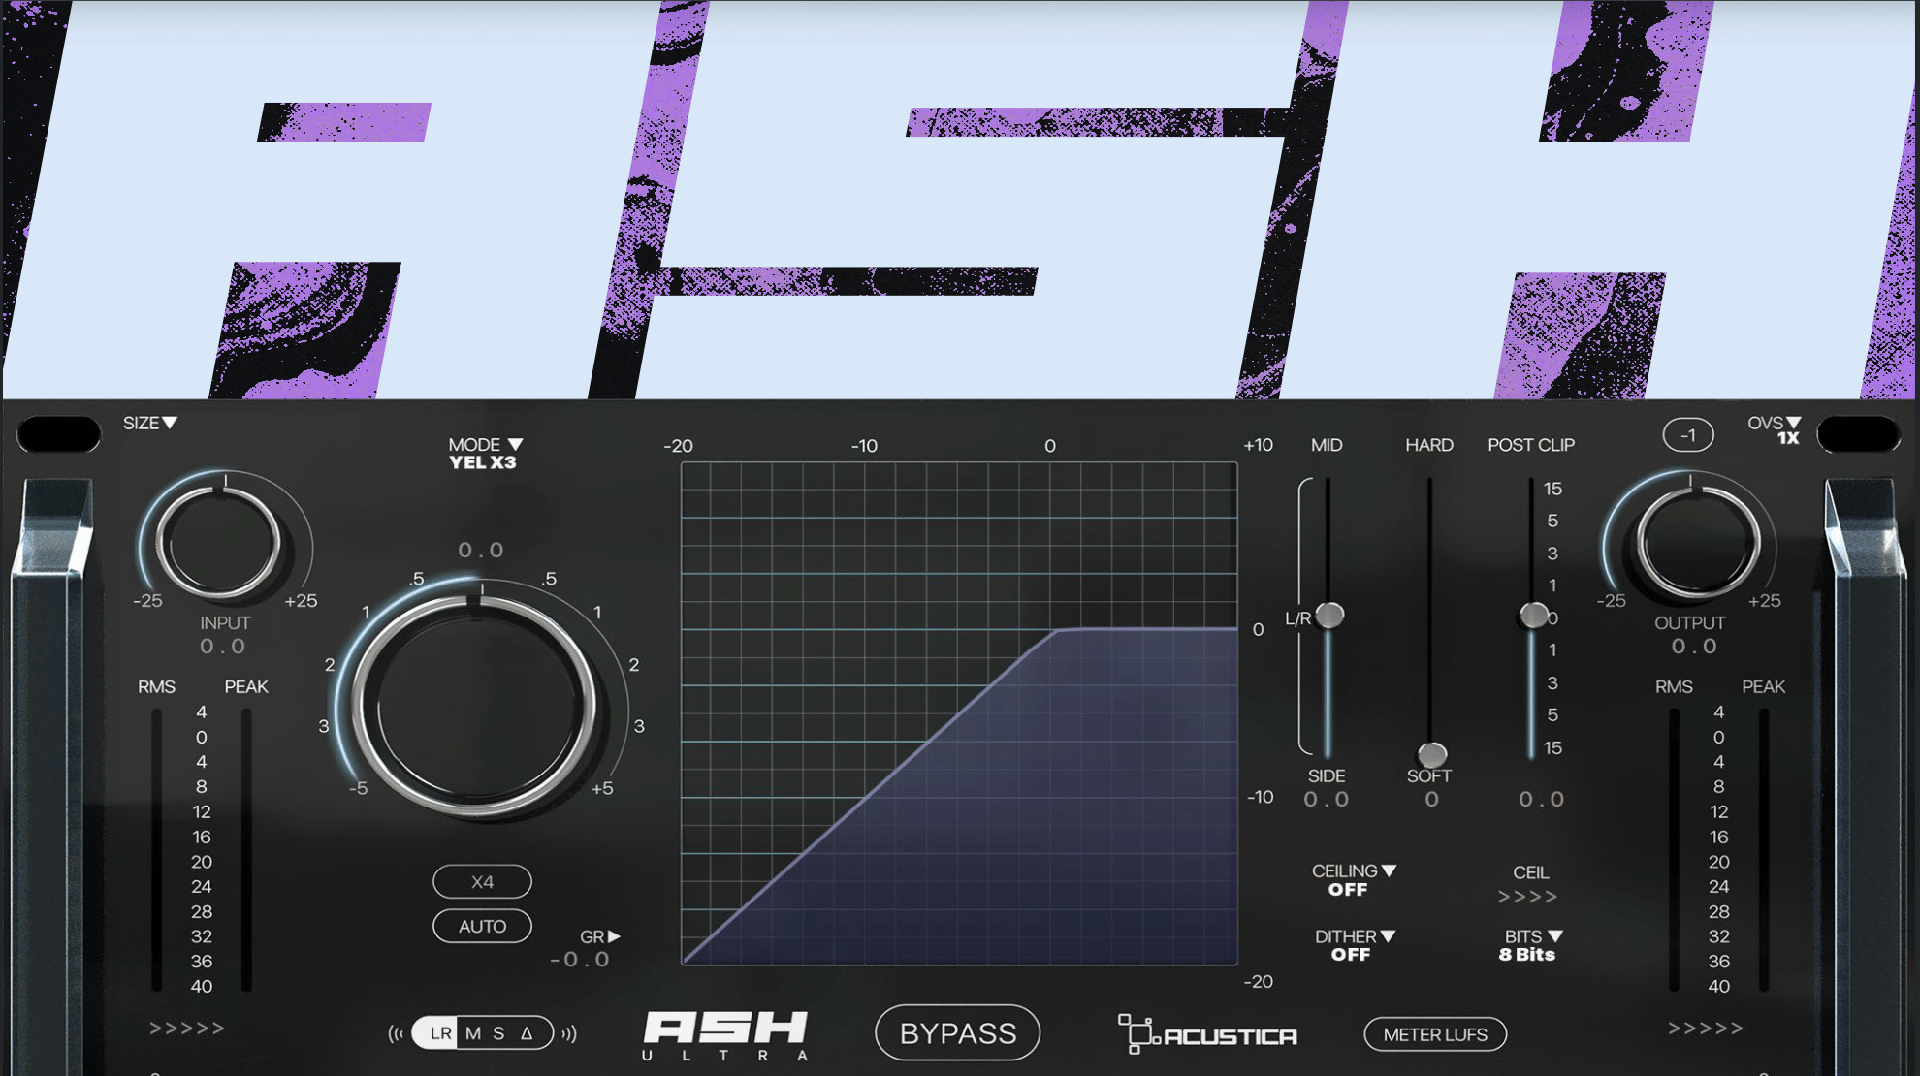Click the L/R label on mid-side slider

pyautogui.click(x=1297, y=618)
